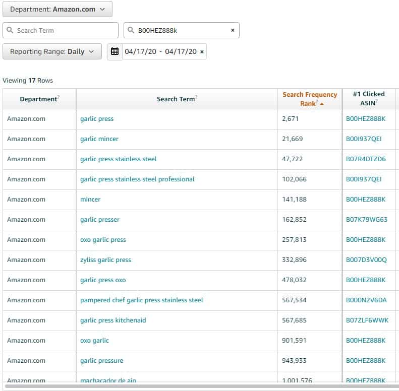Open the 'garlic presser' search term link
This screenshot has height=391, width=399.
click(100, 220)
